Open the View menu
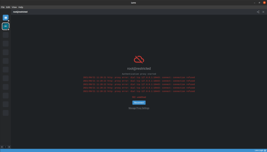 point(14,7)
